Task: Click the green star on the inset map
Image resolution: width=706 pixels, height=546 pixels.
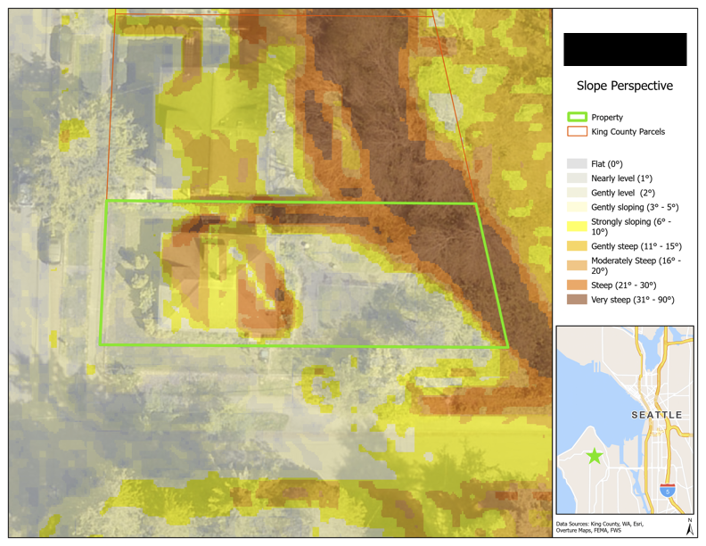Action: pos(595,456)
